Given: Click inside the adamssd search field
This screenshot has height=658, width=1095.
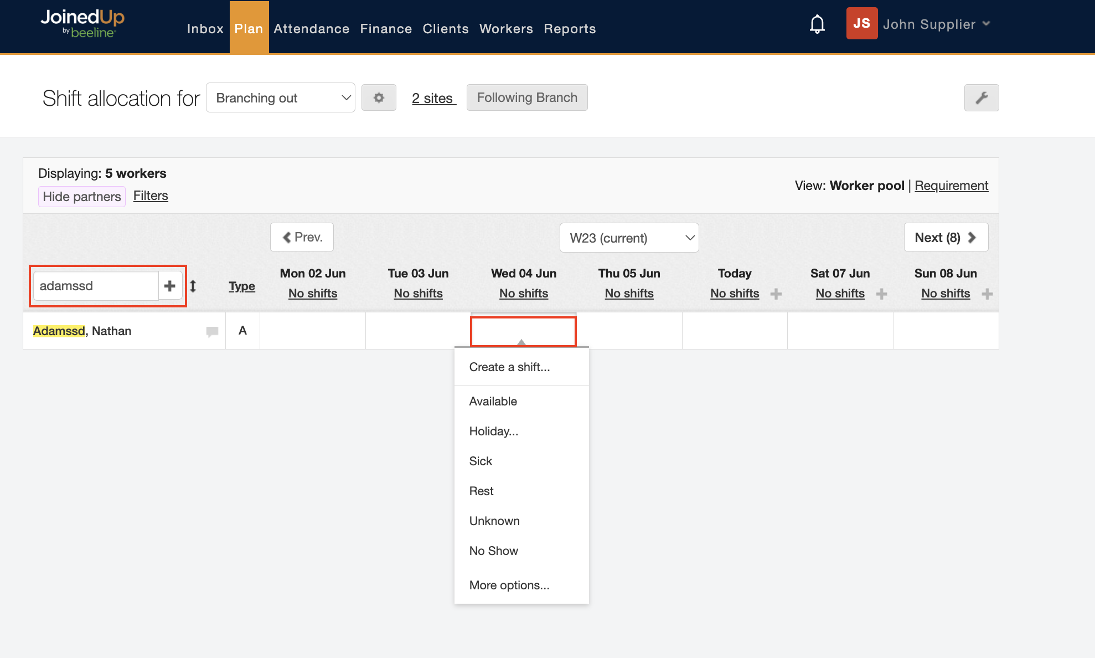Looking at the screenshot, I should 96,286.
